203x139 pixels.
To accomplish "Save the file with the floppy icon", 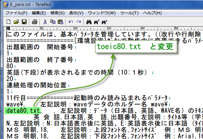I will point(24,22).
